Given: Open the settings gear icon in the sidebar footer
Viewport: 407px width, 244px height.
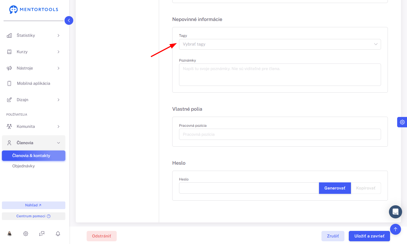Looking at the screenshot, I should 26,234.
